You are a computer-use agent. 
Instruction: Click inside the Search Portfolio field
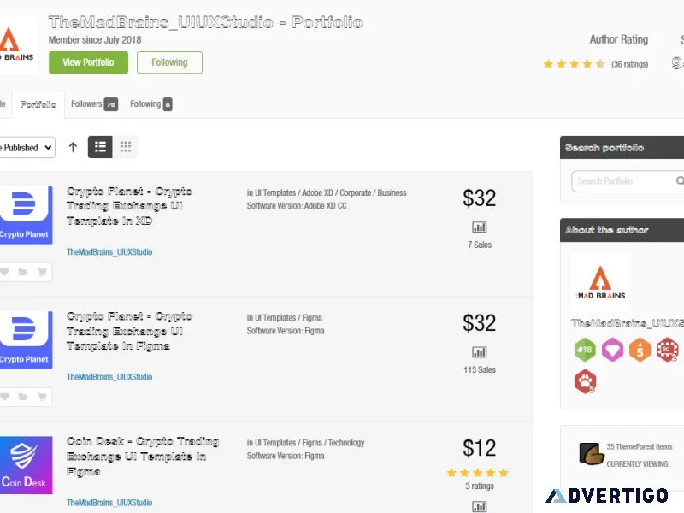[x=622, y=181]
